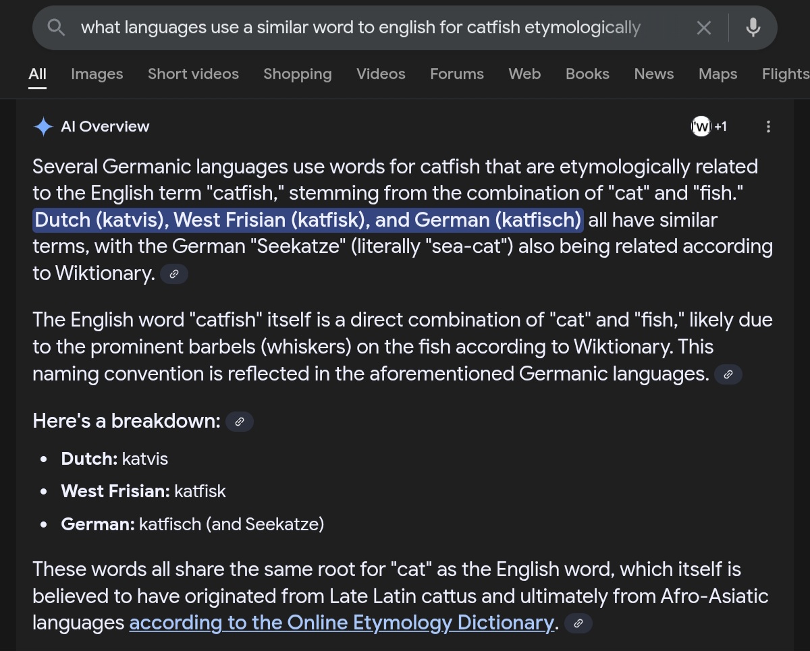Image resolution: width=810 pixels, height=651 pixels.
Task: Open the Books tab
Action: (587, 74)
